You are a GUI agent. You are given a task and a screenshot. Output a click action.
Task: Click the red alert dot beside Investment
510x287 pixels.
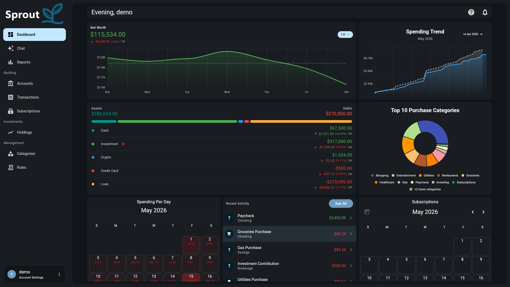[x=123, y=144]
